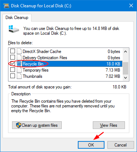The image size is (137, 152).
Task: Open View Files for selected item
Action: 109,125
